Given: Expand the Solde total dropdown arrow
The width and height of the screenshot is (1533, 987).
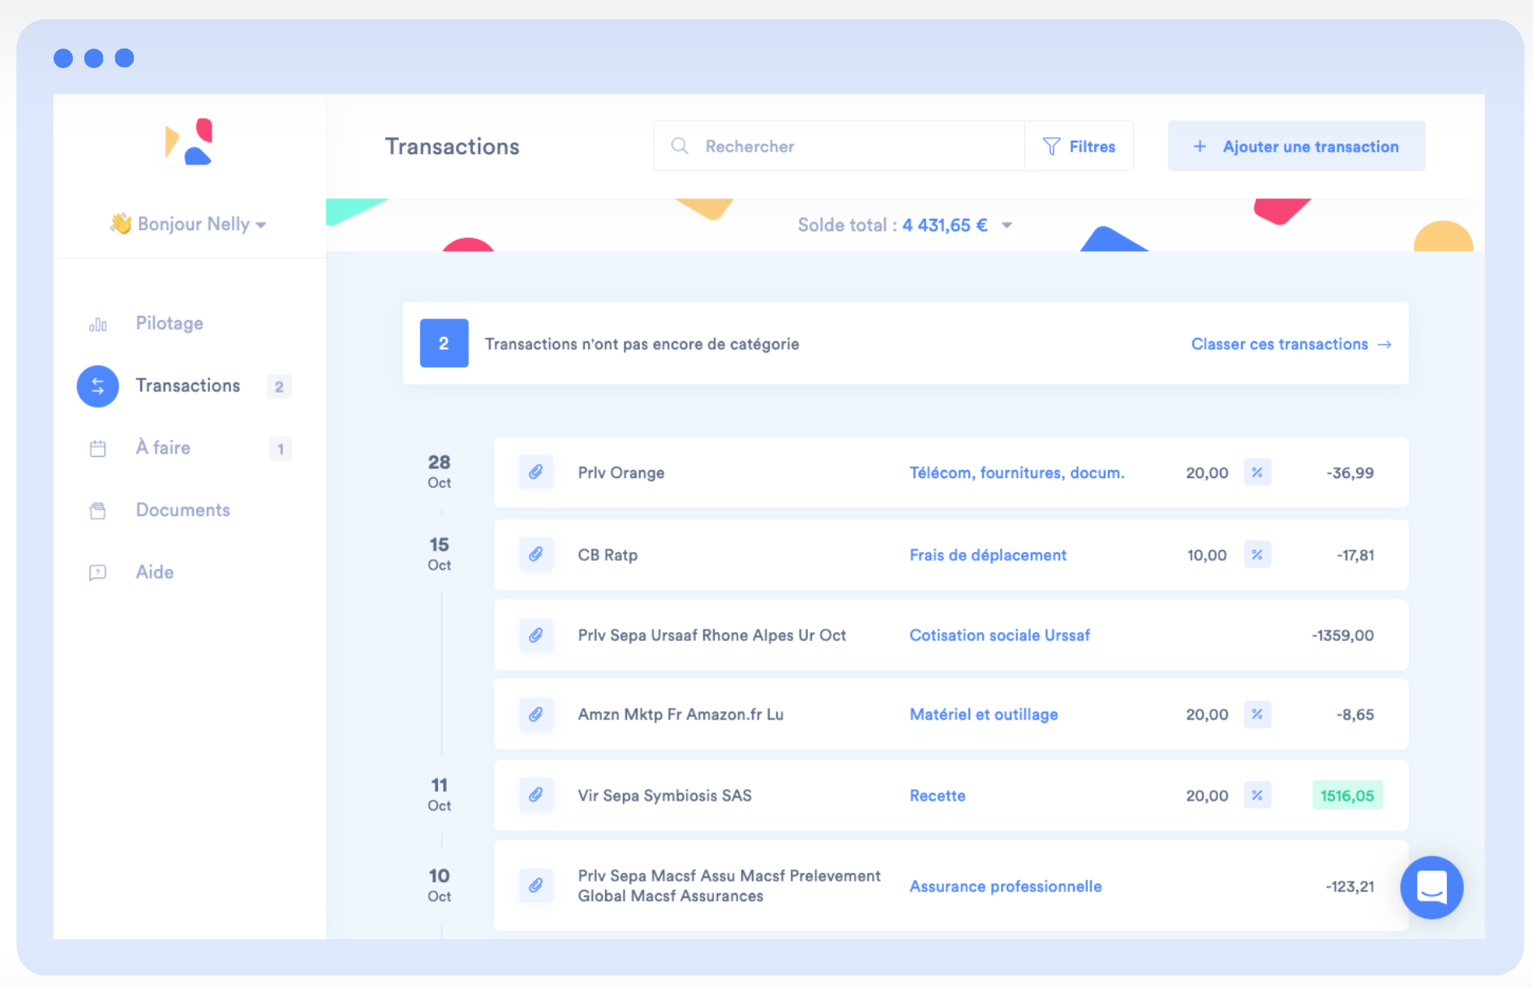Looking at the screenshot, I should (x=1007, y=225).
